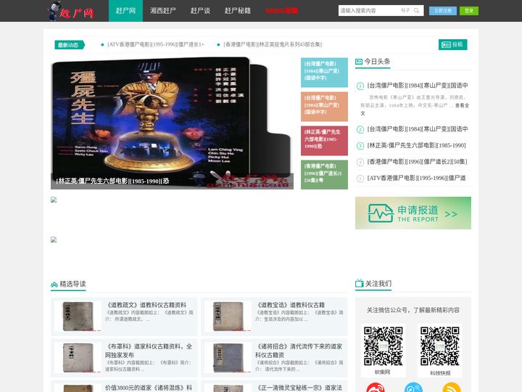Open the 布罩科 book thumbnail

pos(78,358)
